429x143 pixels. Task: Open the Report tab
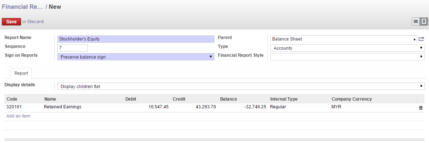click(x=21, y=73)
